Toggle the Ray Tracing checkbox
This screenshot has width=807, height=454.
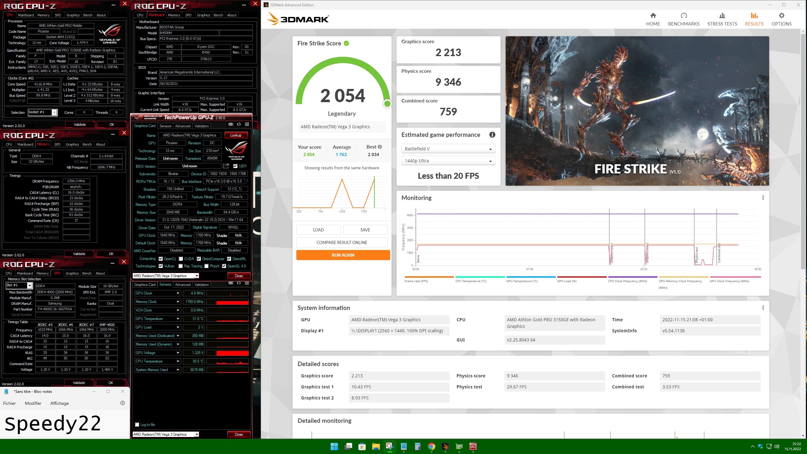tap(181, 266)
